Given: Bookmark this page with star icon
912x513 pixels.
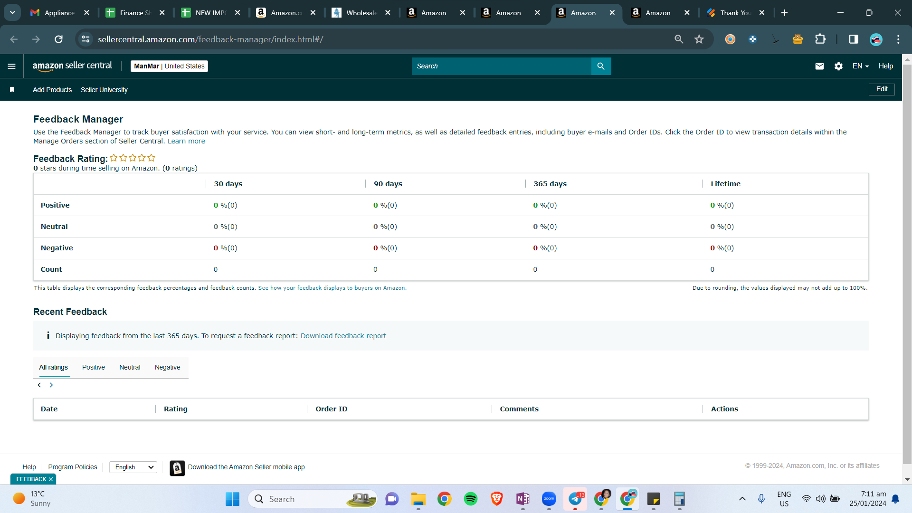Looking at the screenshot, I should click(699, 39).
